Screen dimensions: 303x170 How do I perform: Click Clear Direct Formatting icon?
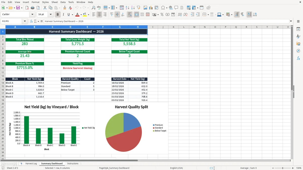click(x=70, y=8)
